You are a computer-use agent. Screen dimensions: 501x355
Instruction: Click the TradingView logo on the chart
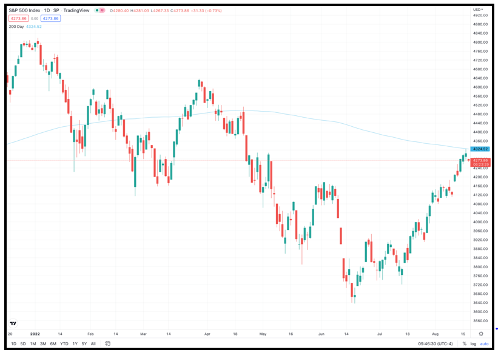click(x=13, y=323)
